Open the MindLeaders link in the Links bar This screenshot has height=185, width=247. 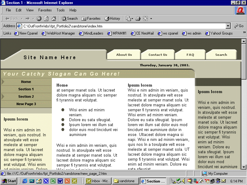pyautogui.click(x=91, y=33)
